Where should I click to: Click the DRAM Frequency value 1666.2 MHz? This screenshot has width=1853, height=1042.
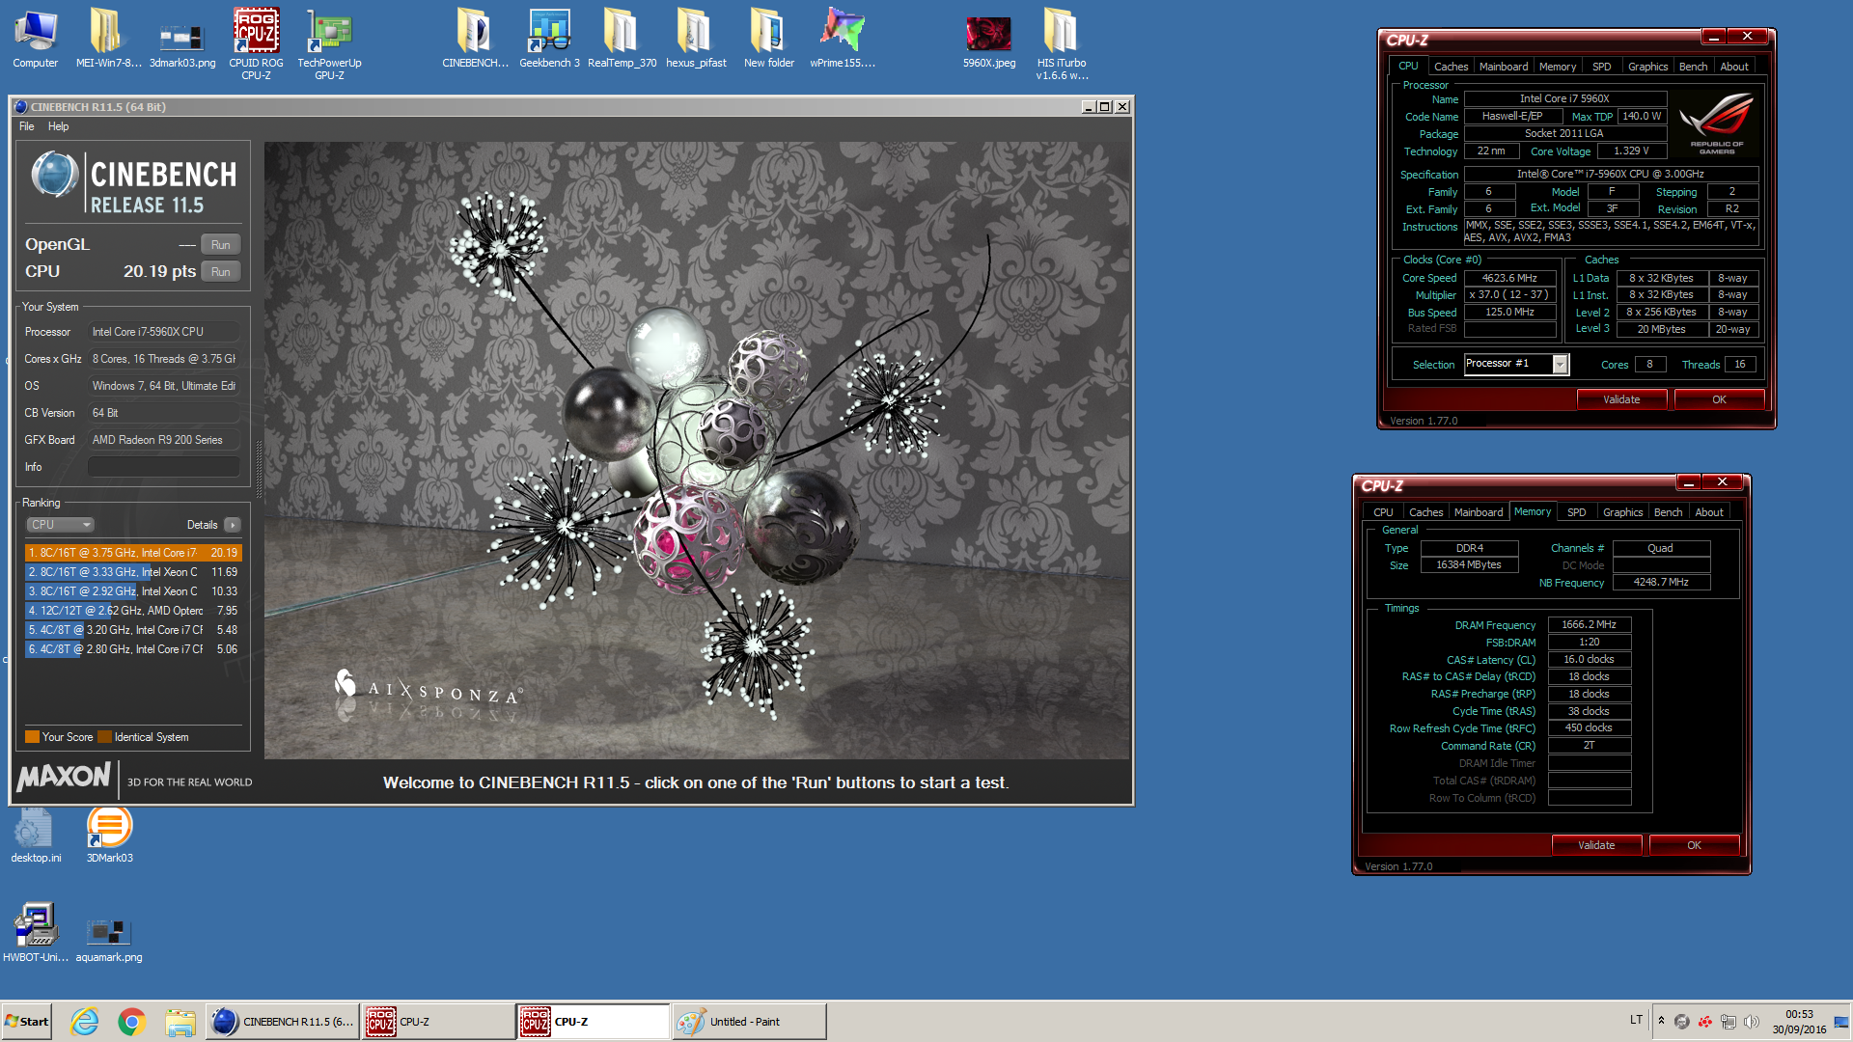point(1589,625)
